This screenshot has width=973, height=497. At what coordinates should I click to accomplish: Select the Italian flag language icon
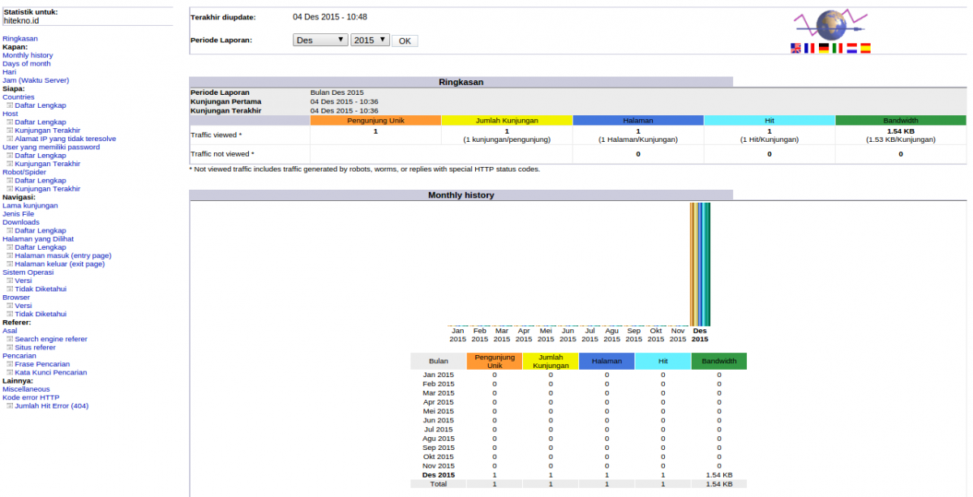click(x=837, y=48)
